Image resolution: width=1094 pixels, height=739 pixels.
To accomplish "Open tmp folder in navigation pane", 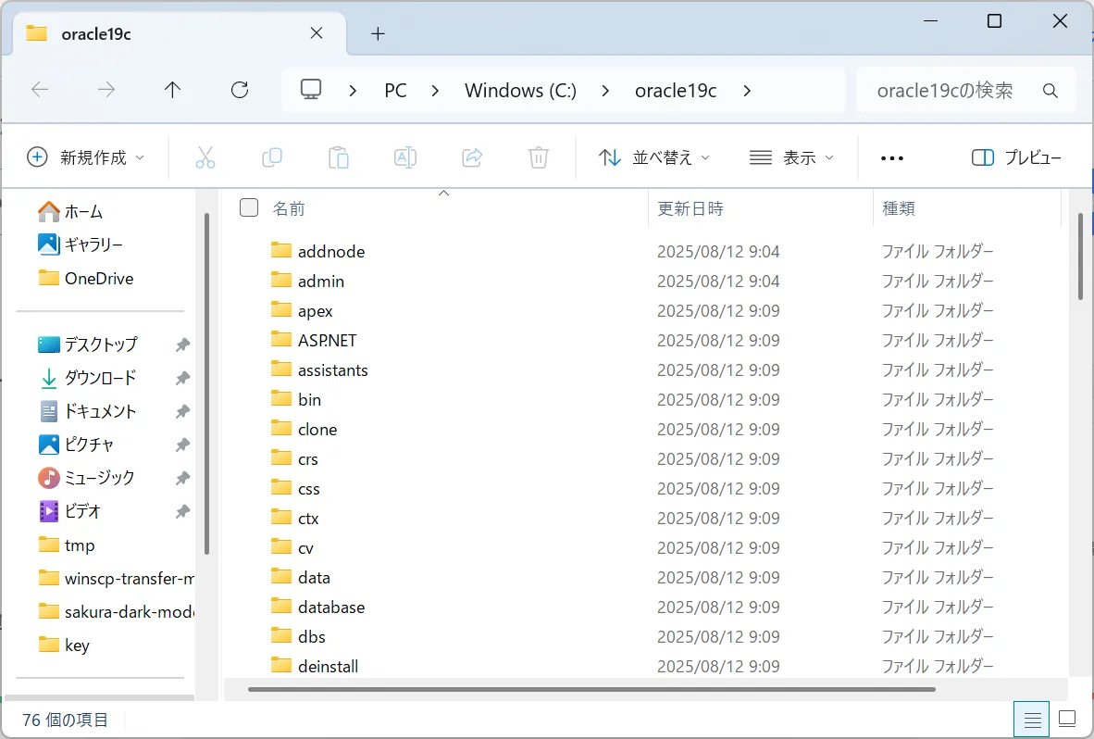I will coord(67,545).
